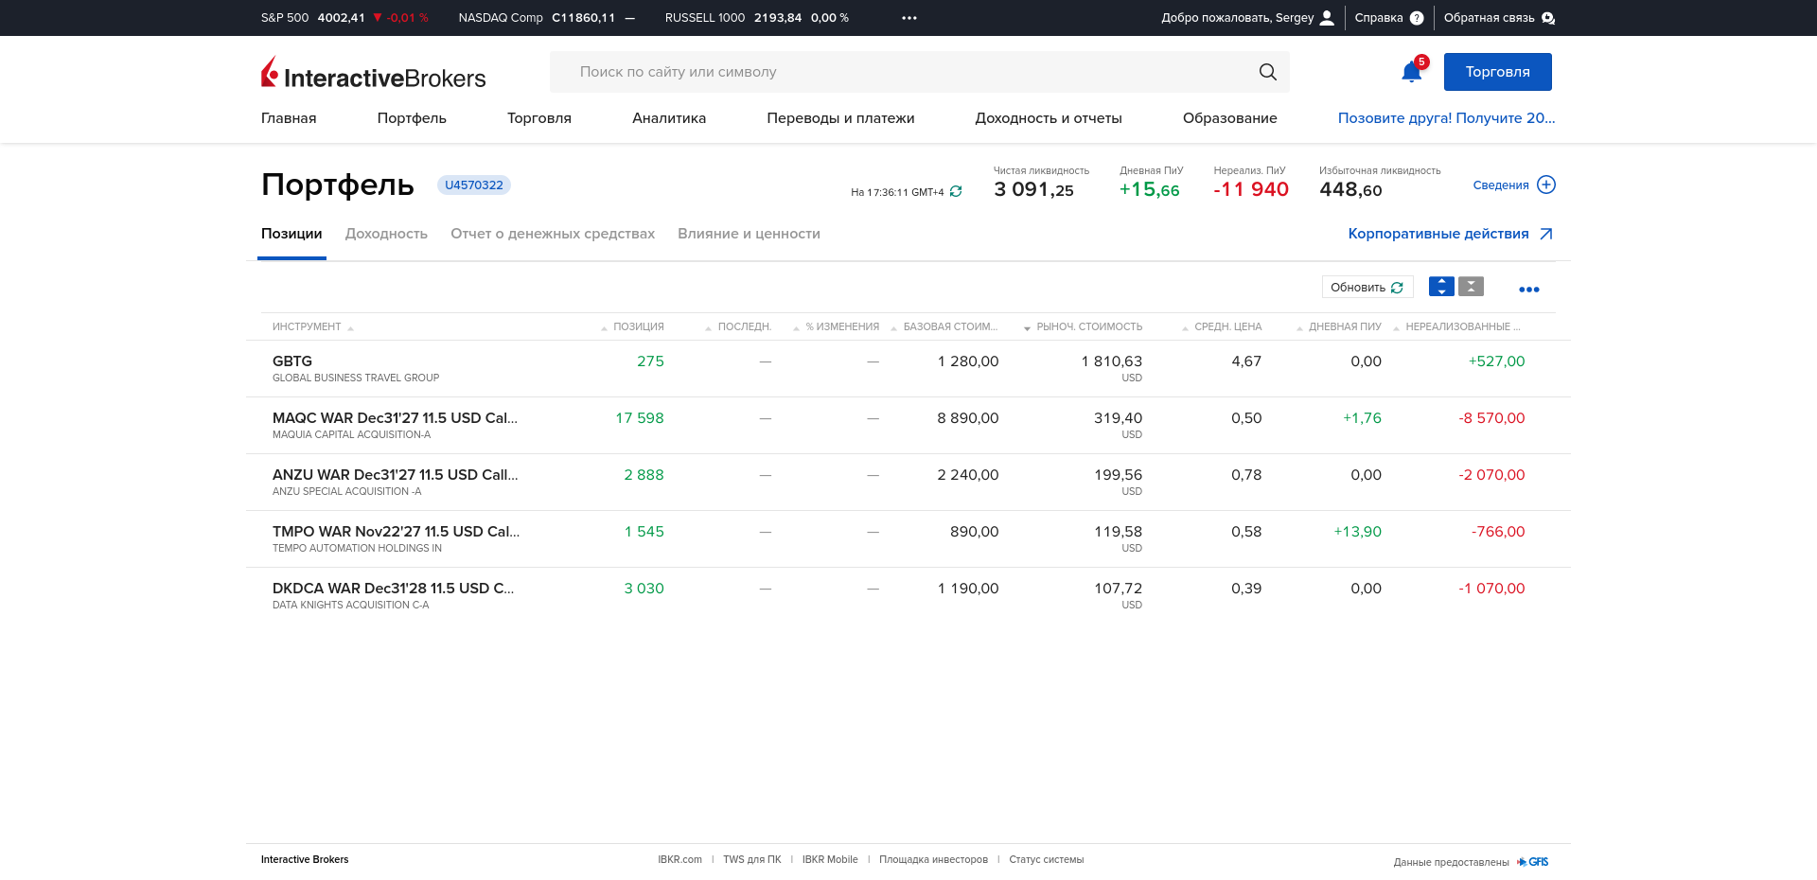The image size is (1817, 880).
Task: Click the referral promo link Позовите друга
Action: click(x=1446, y=118)
